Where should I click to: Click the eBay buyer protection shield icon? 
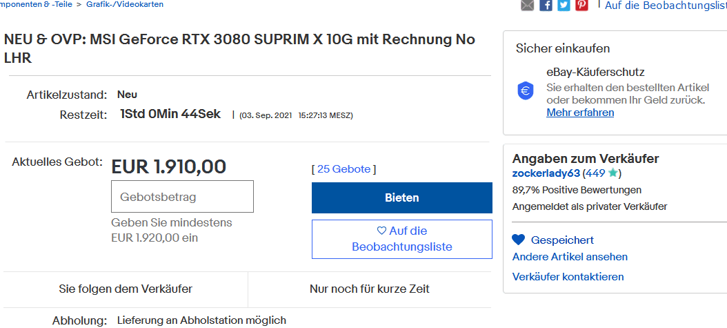(x=526, y=90)
